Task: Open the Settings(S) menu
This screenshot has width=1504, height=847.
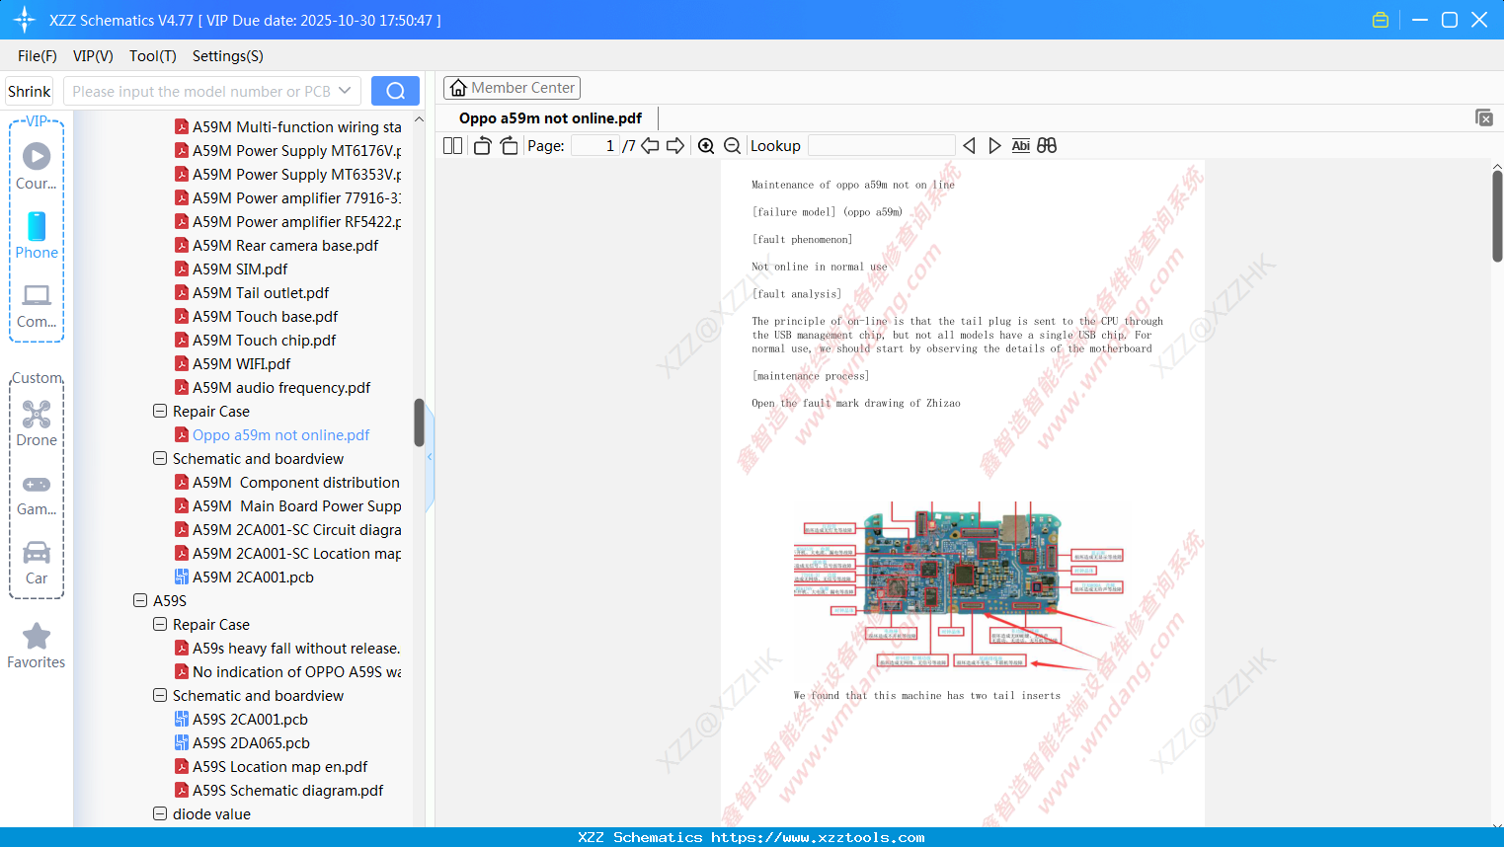Action: pos(228,56)
